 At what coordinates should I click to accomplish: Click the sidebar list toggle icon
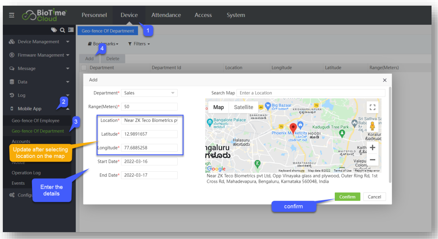coord(71,30)
